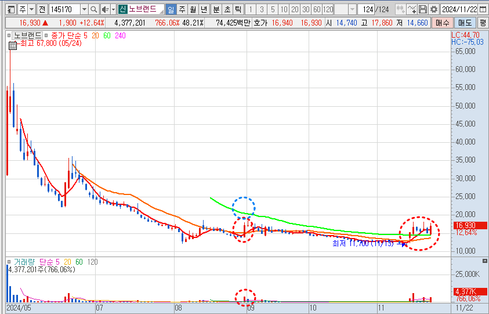Close the volume panel with its X
Viewport: 489px width, 314px height.
[484, 261]
